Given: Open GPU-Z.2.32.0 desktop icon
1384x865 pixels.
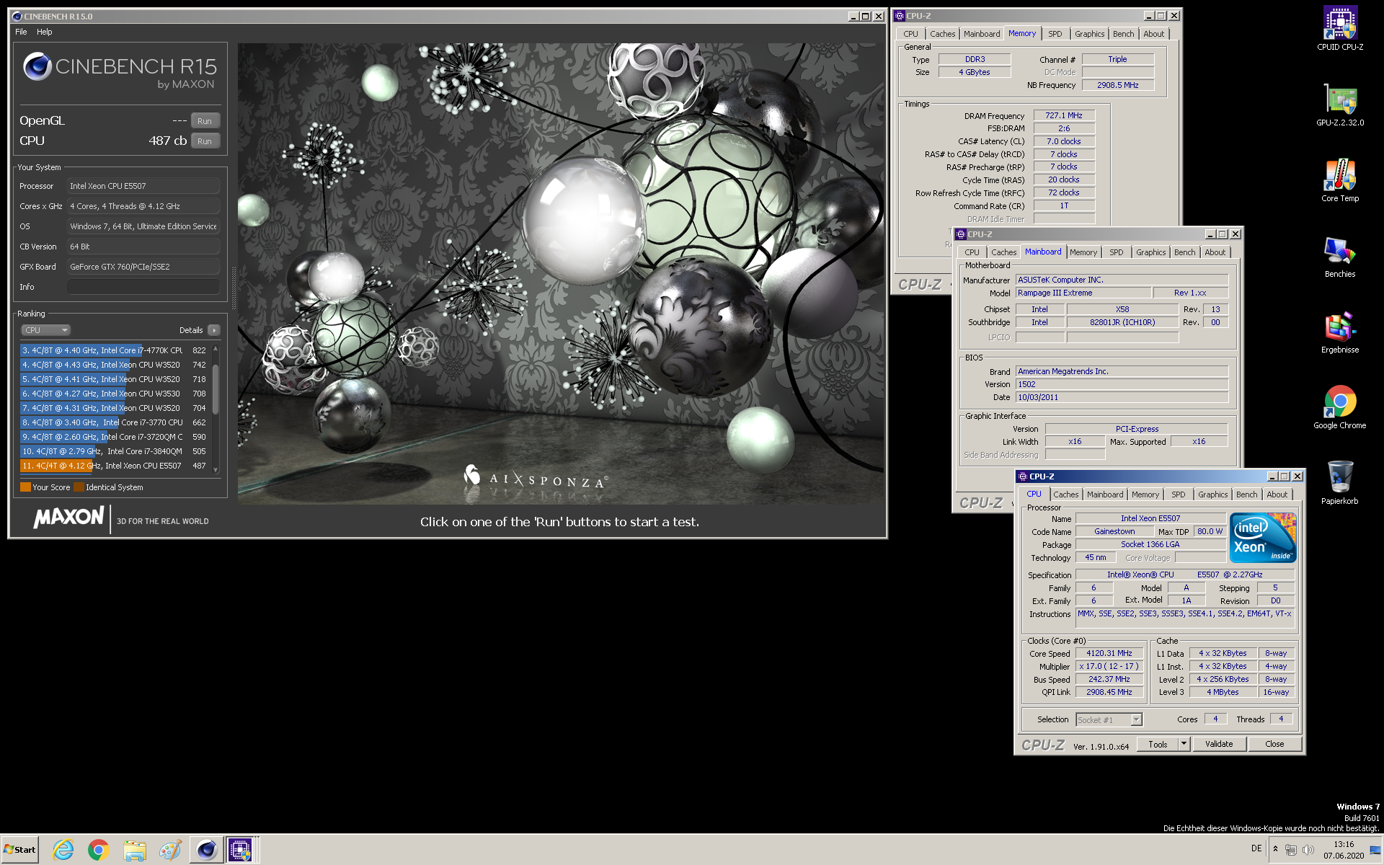Looking at the screenshot, I should 1340,105.
